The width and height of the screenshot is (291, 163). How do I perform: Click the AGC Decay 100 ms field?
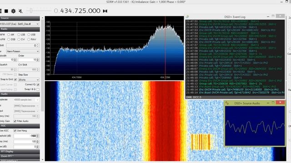[26, 141]
